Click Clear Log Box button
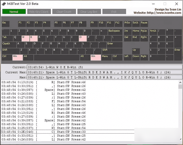 (89, 11)
